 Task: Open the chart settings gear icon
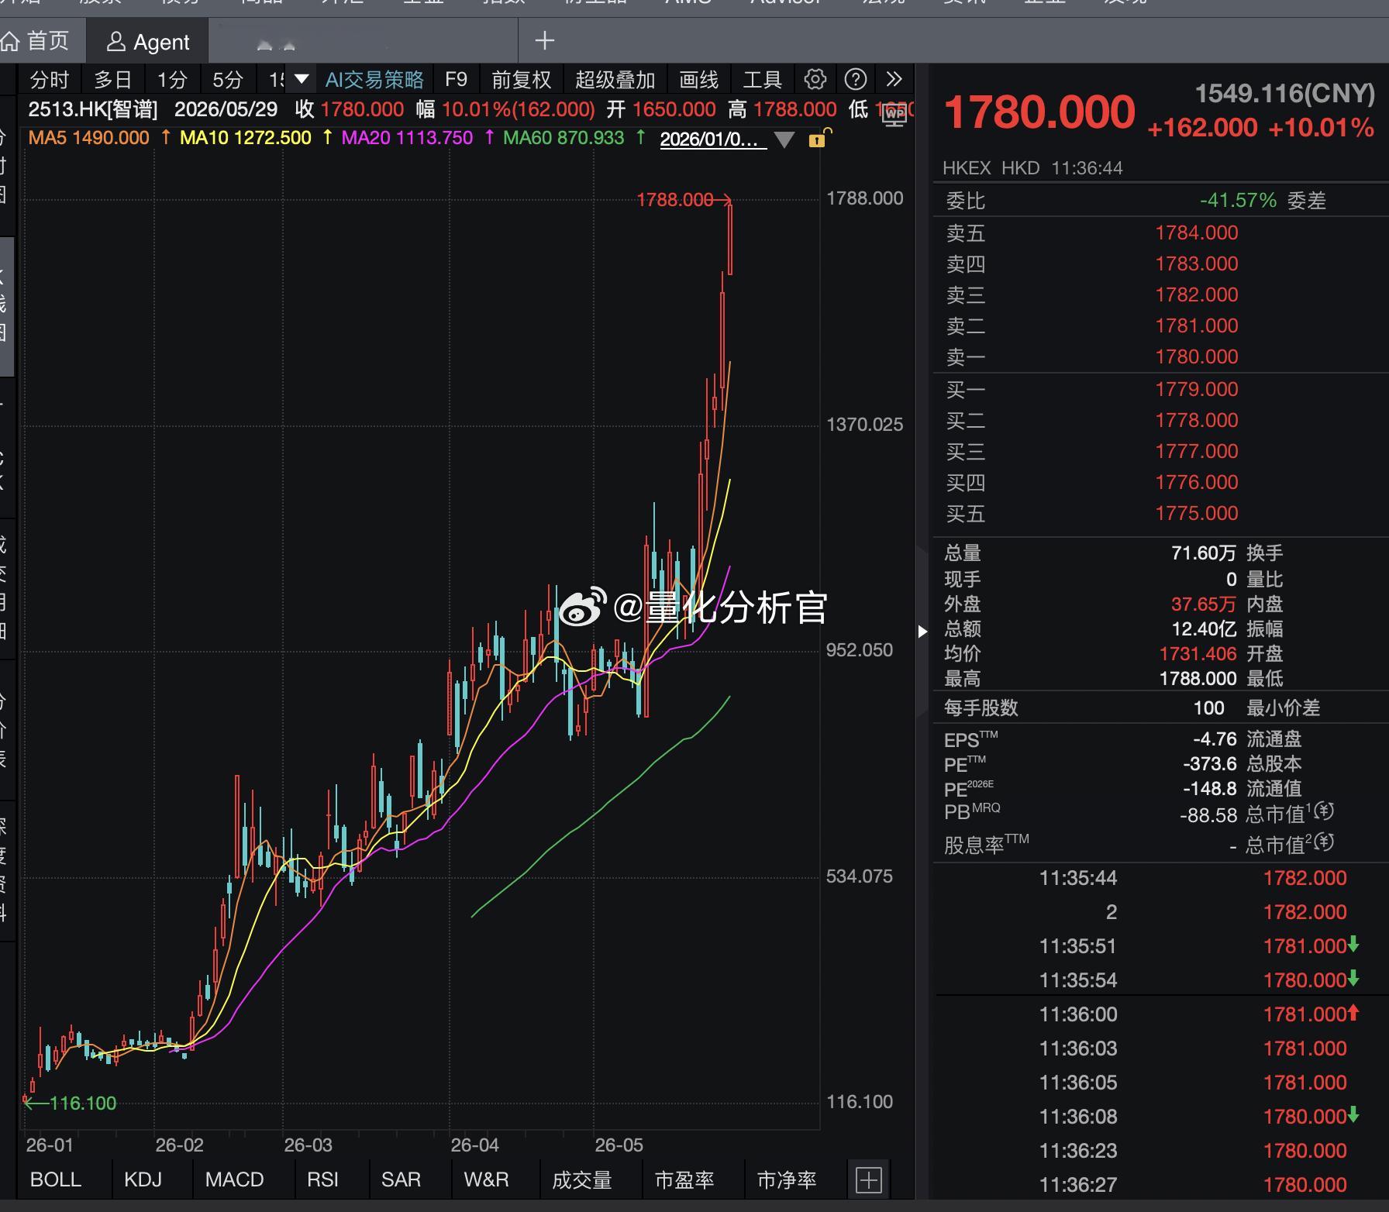tap(815, 79)
